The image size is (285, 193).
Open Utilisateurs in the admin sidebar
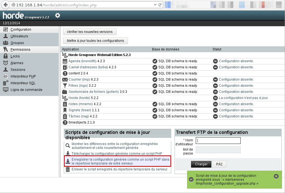coord(19,36)
